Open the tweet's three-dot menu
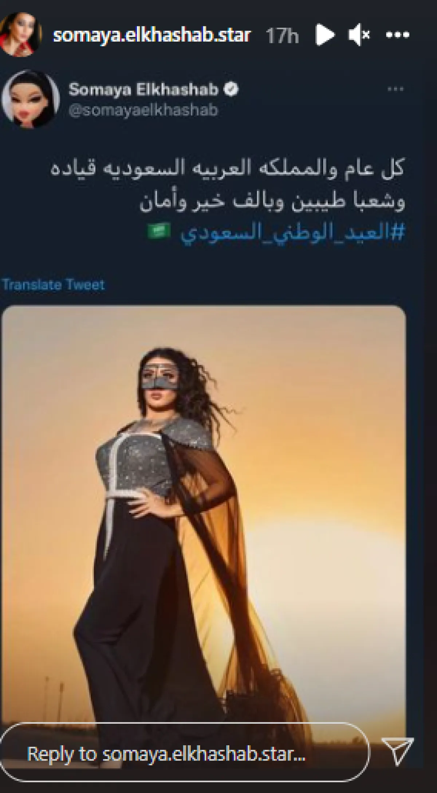437x793 pixels. [x=396, y=89]
